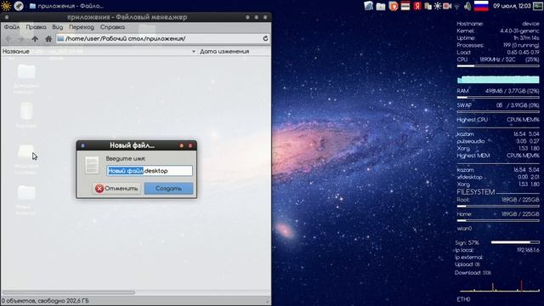Click the Введите имя label

[x=126, y=159]
